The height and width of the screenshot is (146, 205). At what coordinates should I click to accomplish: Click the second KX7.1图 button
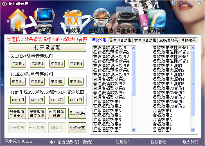[x=76, y=100]
